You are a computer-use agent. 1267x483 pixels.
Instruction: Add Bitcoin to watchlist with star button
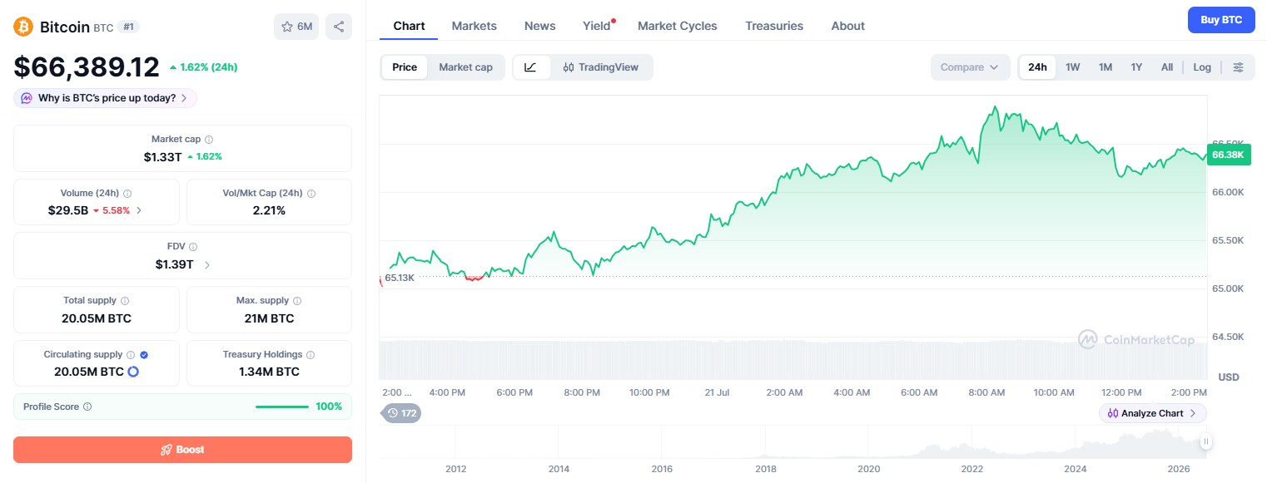click(x=296, y=27)
